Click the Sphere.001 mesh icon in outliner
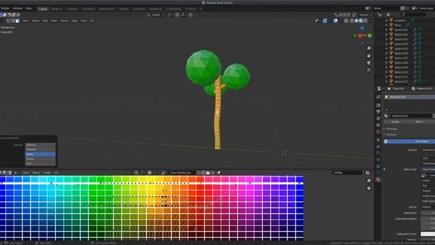This screenshot has width=435, height=245. click(391, 30)
